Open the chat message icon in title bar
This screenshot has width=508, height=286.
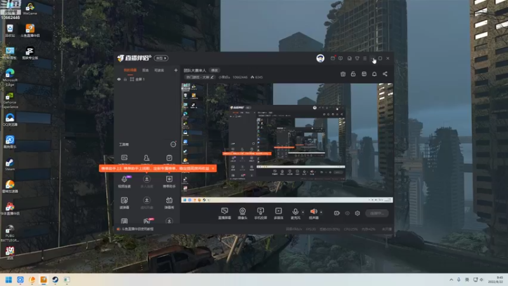pyautogui.click(x=340, y=58)
